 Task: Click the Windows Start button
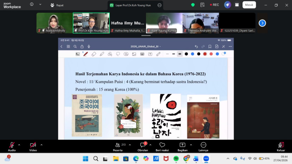pos(85,158)
